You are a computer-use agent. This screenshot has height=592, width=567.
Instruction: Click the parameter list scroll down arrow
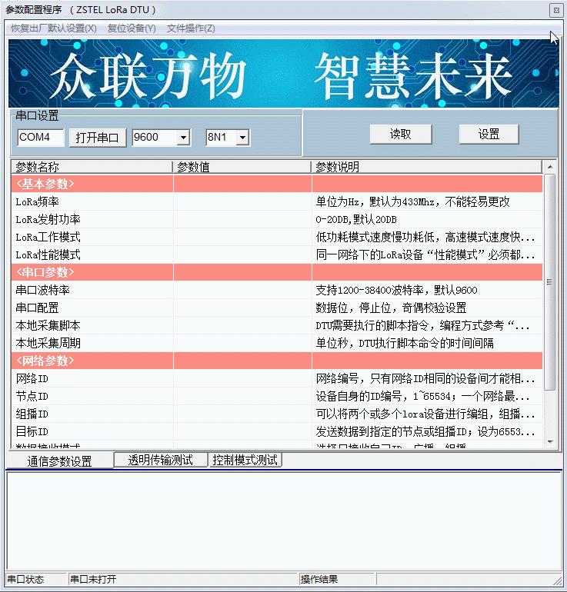pos(550,442)
